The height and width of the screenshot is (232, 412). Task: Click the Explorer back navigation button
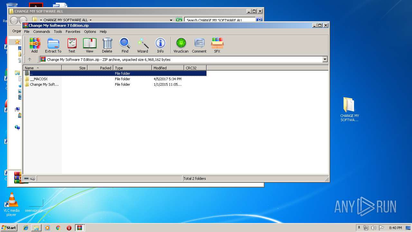(x=14, y=20)
